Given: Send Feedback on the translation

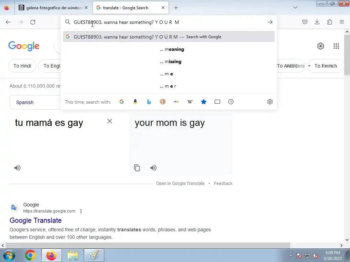Looking at the screenshot, I should point(223,183).
